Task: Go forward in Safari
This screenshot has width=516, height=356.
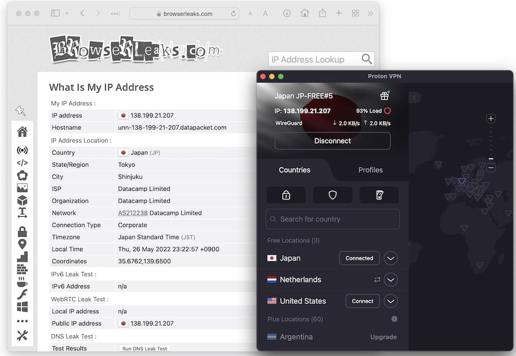Action: (98, 13)
